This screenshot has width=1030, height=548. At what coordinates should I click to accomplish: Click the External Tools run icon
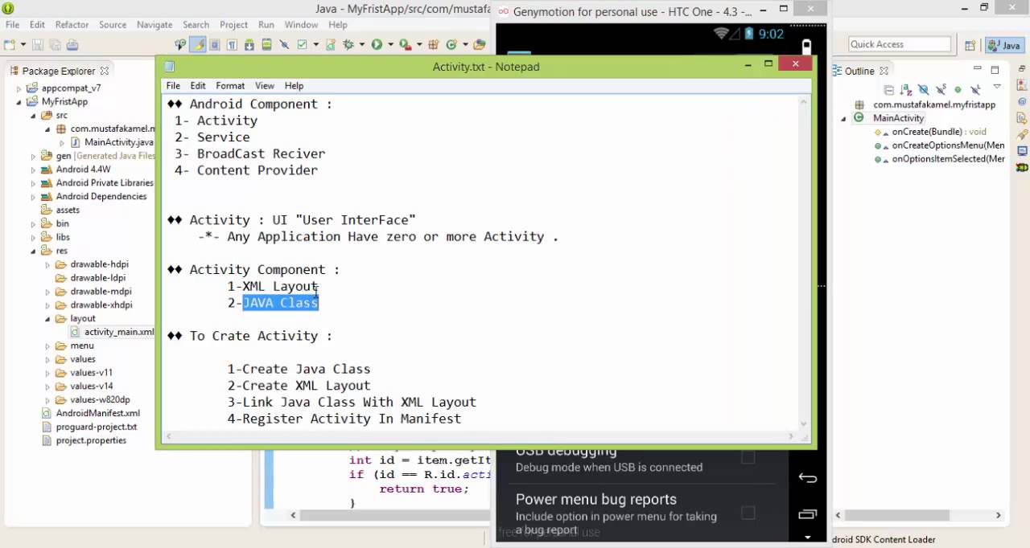tap(405, 45)
